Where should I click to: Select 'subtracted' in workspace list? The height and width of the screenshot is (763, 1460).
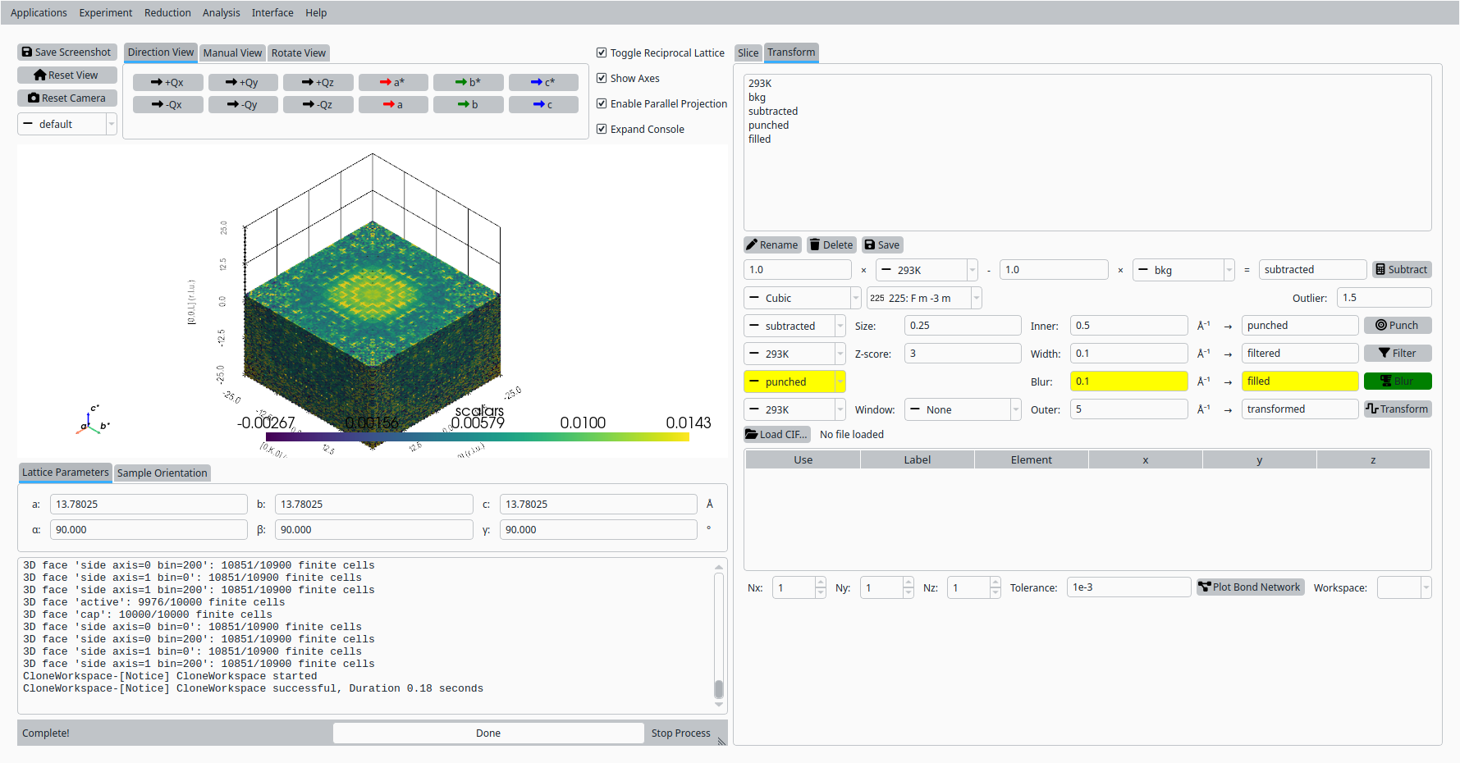pyautogui.click(x=773, y=111)
